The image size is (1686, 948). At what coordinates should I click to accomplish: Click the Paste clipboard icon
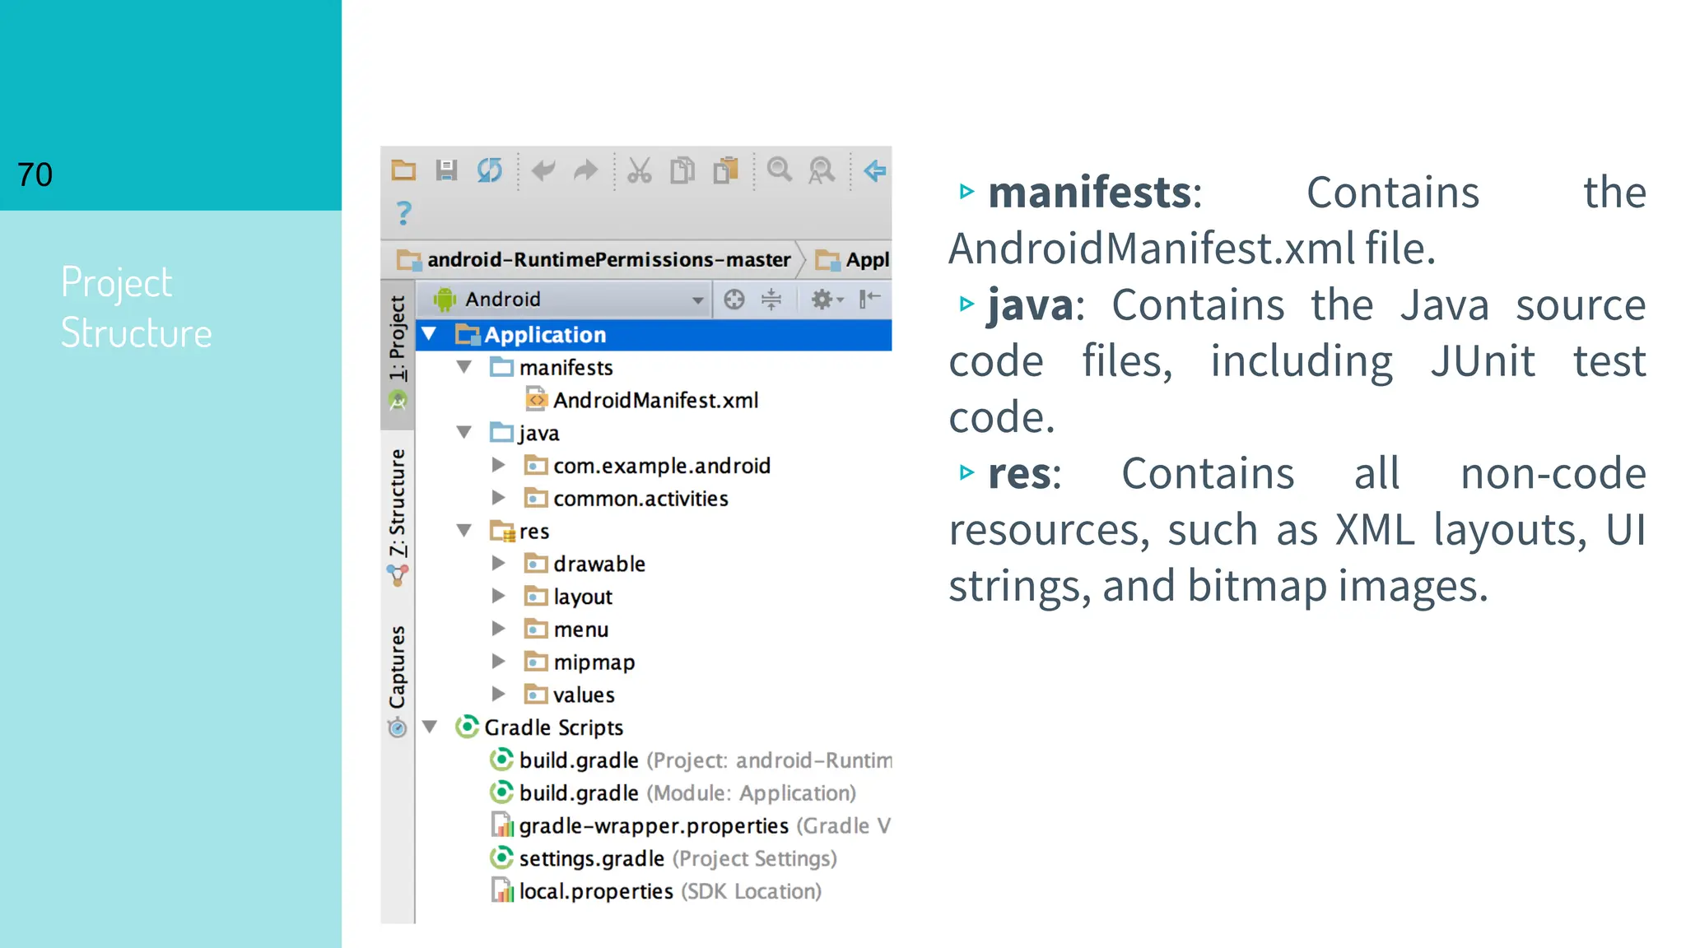click(x=725, y=170)
